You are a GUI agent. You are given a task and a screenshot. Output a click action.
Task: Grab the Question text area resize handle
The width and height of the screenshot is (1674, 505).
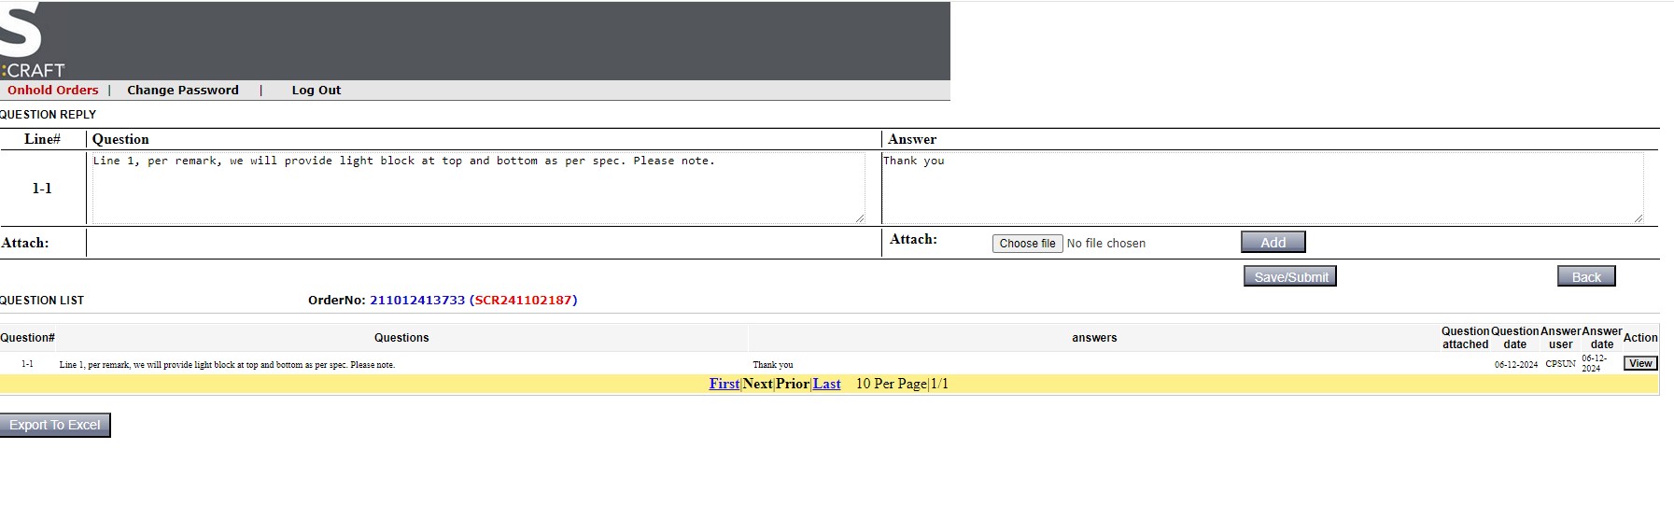coord(860,218)
